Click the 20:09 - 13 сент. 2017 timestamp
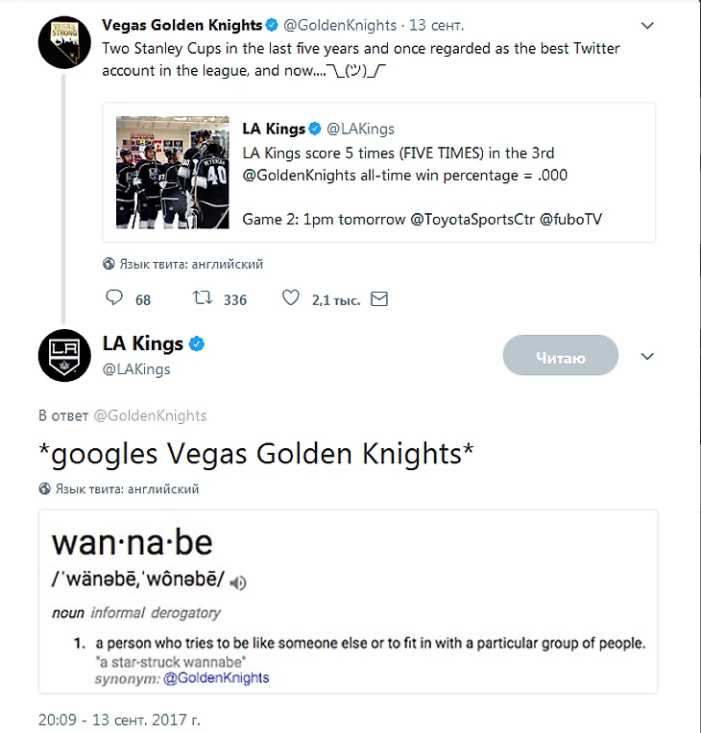701x733 pixels. pos(119,719)
